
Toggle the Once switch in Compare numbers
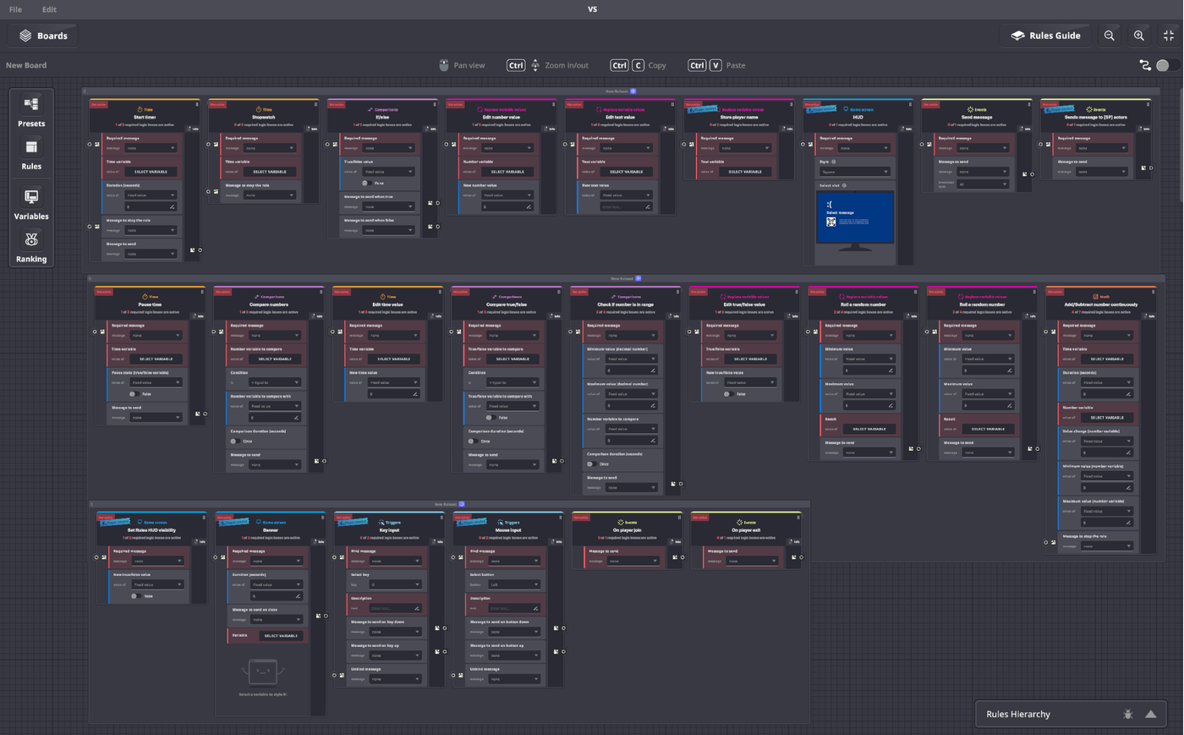click(235, 441)
